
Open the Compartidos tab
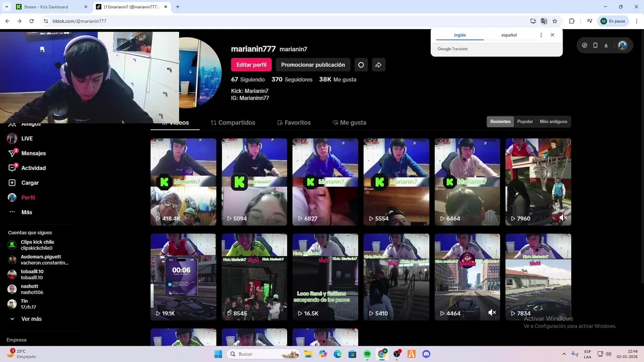click(x=233, y=123)
